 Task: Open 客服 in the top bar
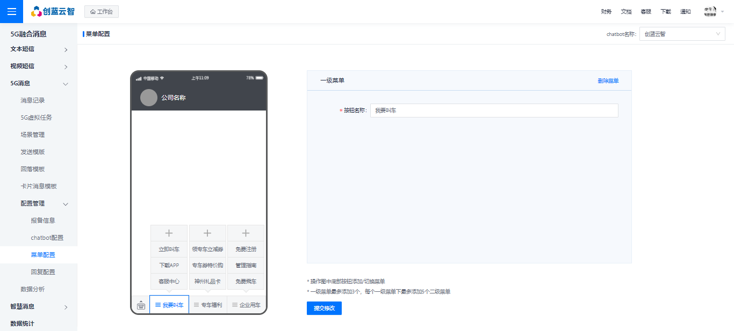[646, 12]
